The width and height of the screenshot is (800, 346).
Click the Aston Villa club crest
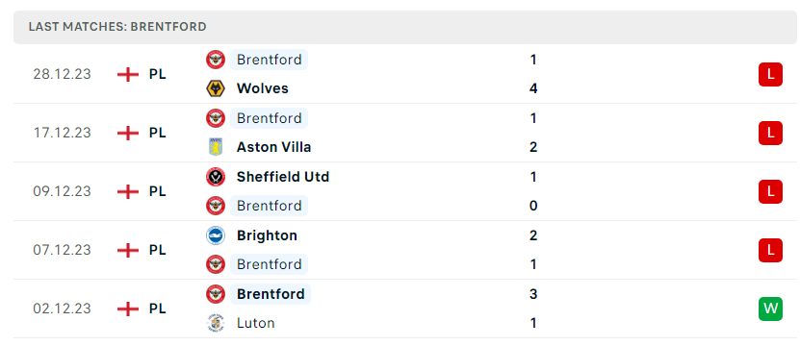point(216,147)
